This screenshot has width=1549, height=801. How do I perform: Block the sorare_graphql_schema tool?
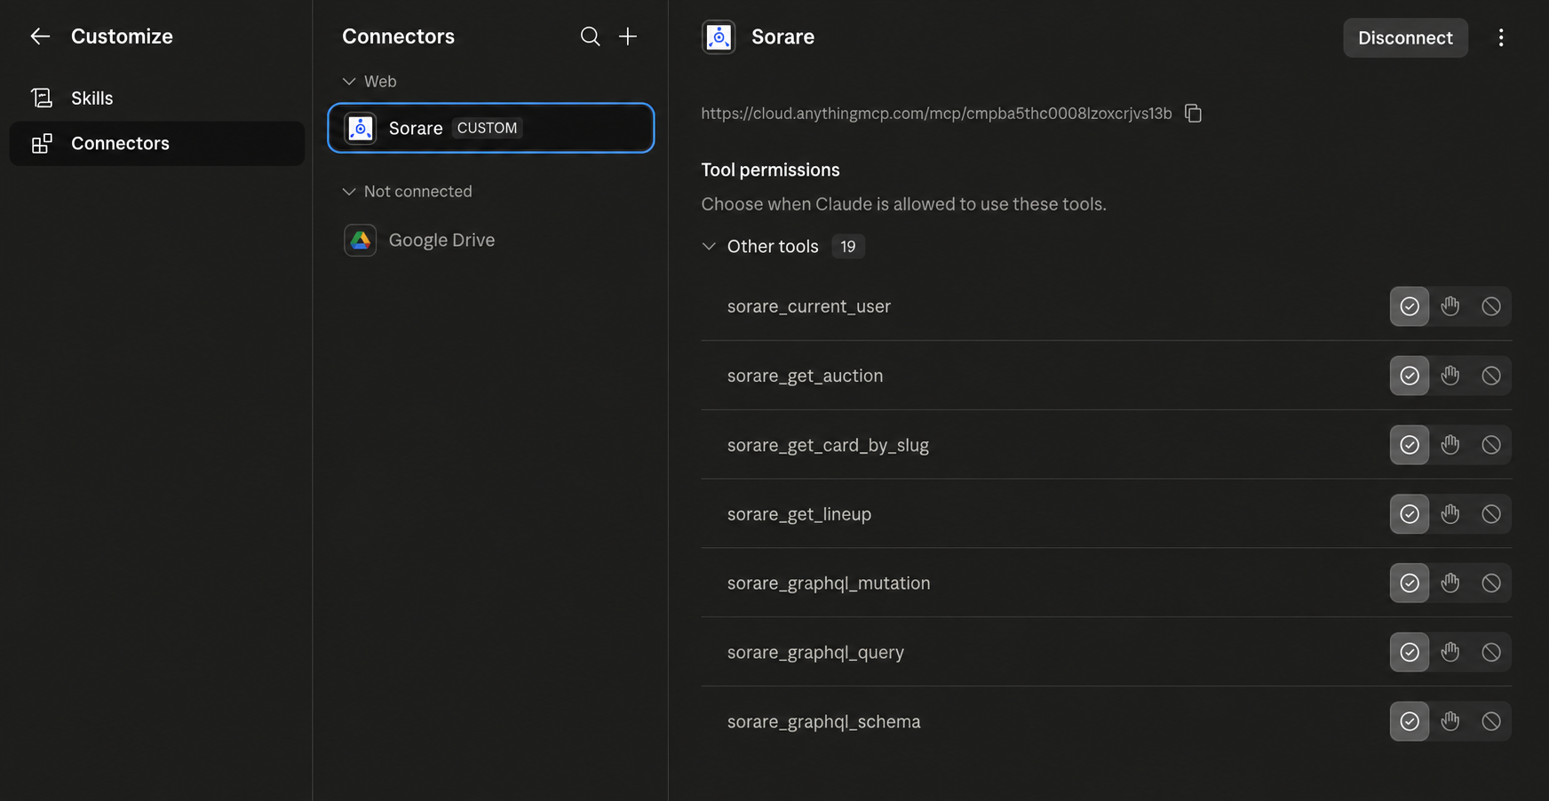1491,722
